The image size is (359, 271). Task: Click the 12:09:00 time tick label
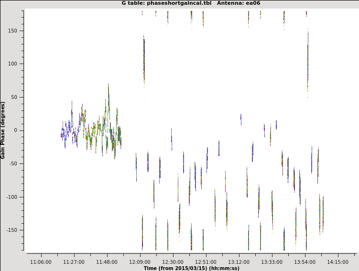point(140,262)
